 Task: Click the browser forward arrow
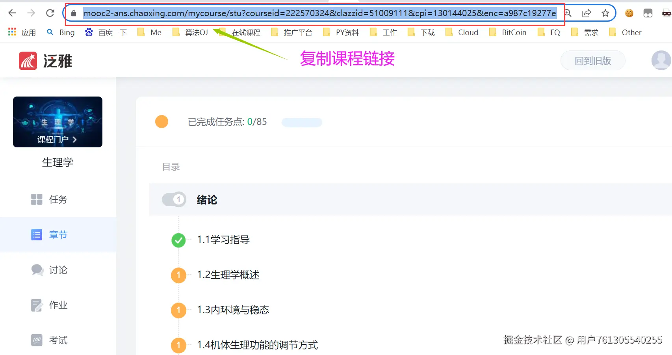click(x=31, y=13)
